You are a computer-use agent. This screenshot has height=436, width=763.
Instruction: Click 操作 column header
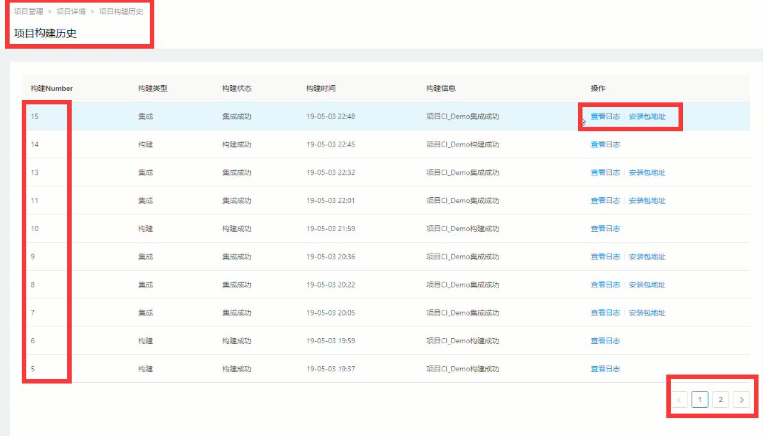coord(598,88)
